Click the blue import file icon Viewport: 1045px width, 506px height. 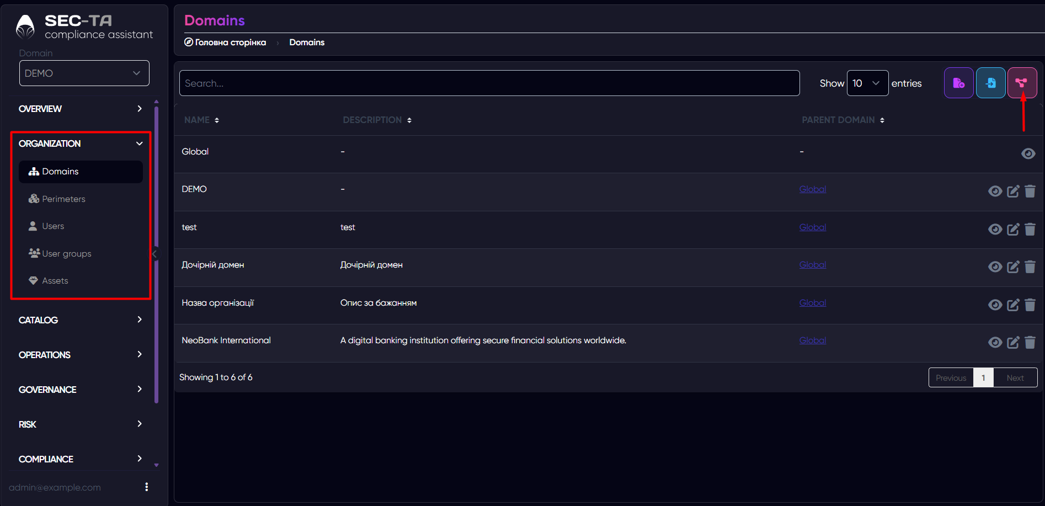tap(990, 83)
